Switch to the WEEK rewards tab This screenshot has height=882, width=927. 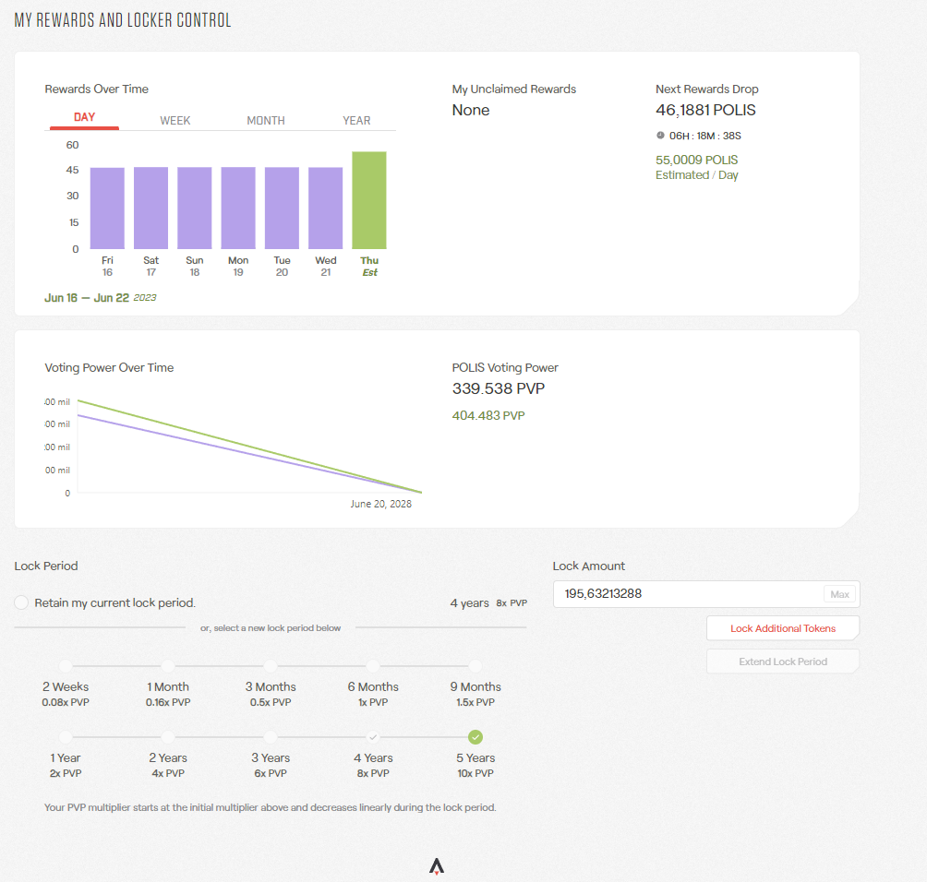pyautogui.click(x=175, y=121)
